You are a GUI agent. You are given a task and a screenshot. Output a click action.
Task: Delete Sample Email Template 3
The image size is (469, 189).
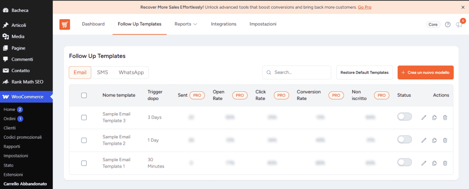[445, 117]
